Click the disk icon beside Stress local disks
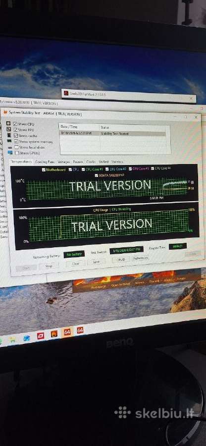Viewport: 206px width, 446px height. (x=10, y=147)
